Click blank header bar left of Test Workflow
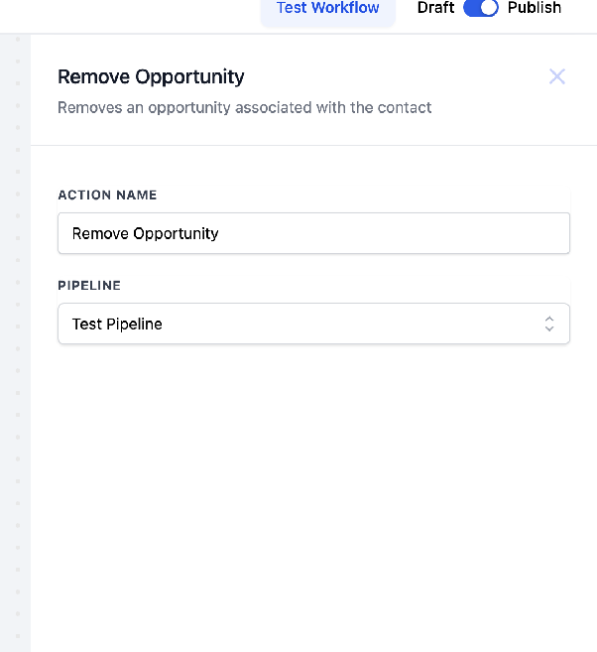The width and height of the screenshot is (597, 652). [129, 15]
